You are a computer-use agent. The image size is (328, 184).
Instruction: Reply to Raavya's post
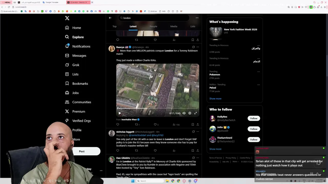tap(118, 124)
